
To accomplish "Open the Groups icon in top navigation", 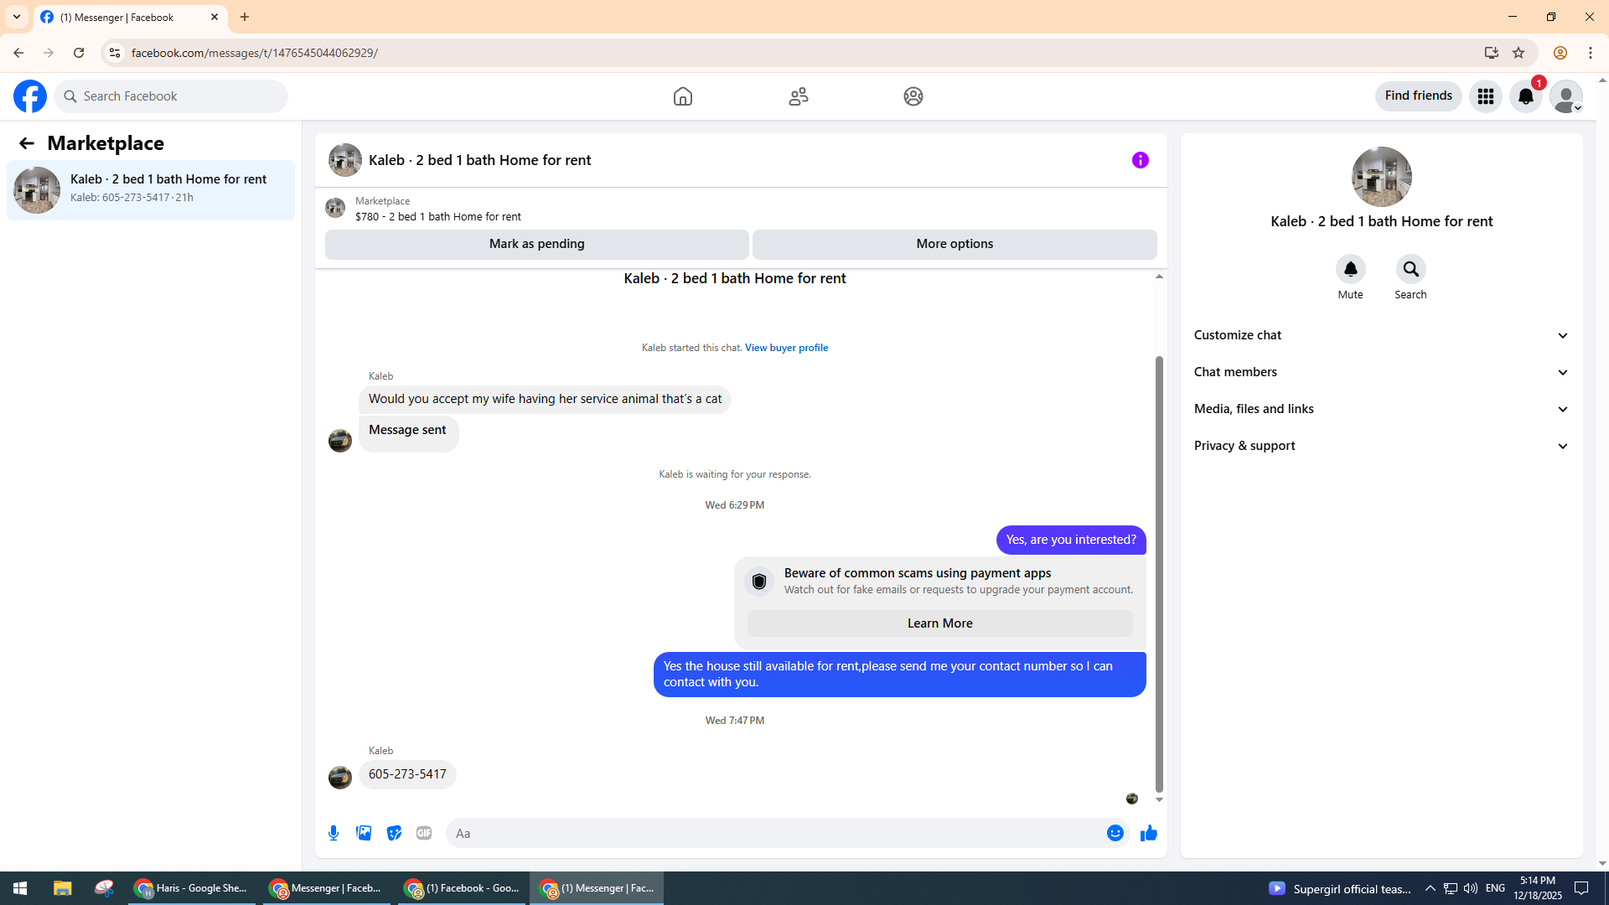I will [913, 96].
